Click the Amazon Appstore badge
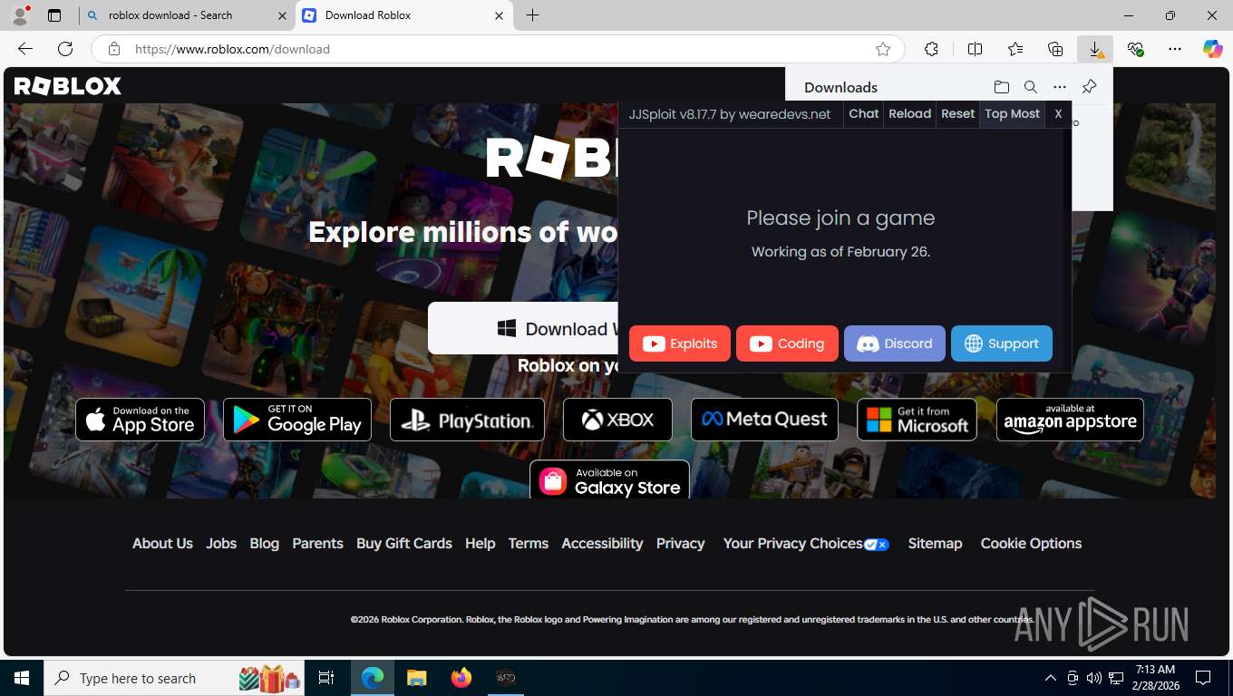1233x696 pixels. click(x=1070, y=420)
